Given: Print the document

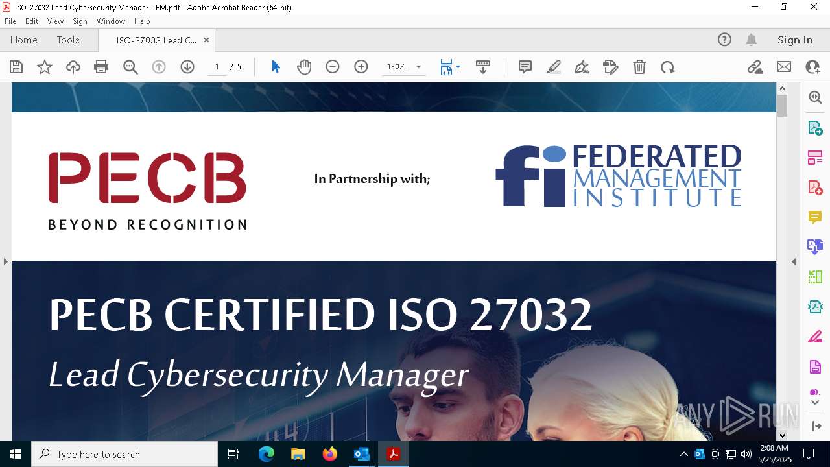Looking at the screenshot, I should click(x=101, y=67).
